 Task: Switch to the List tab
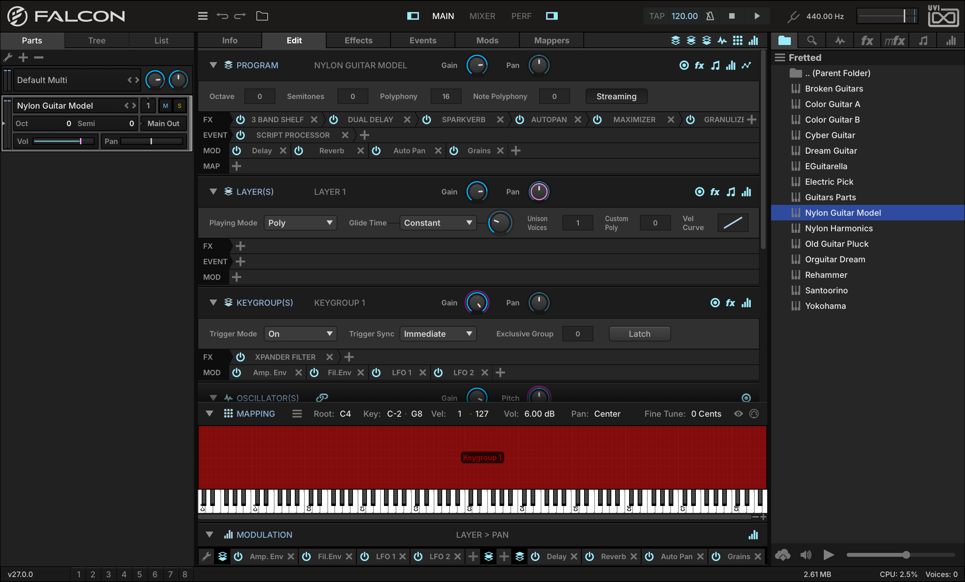pyautogui.click(x=161, y=40)
